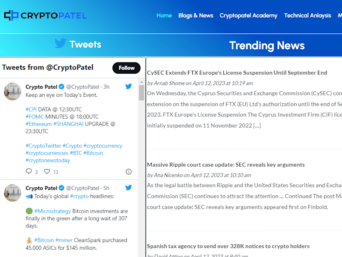Click the verified badge on first Crypto Patel tweet
The width and height of the screenshot is (342, 257).
point(62,87)
